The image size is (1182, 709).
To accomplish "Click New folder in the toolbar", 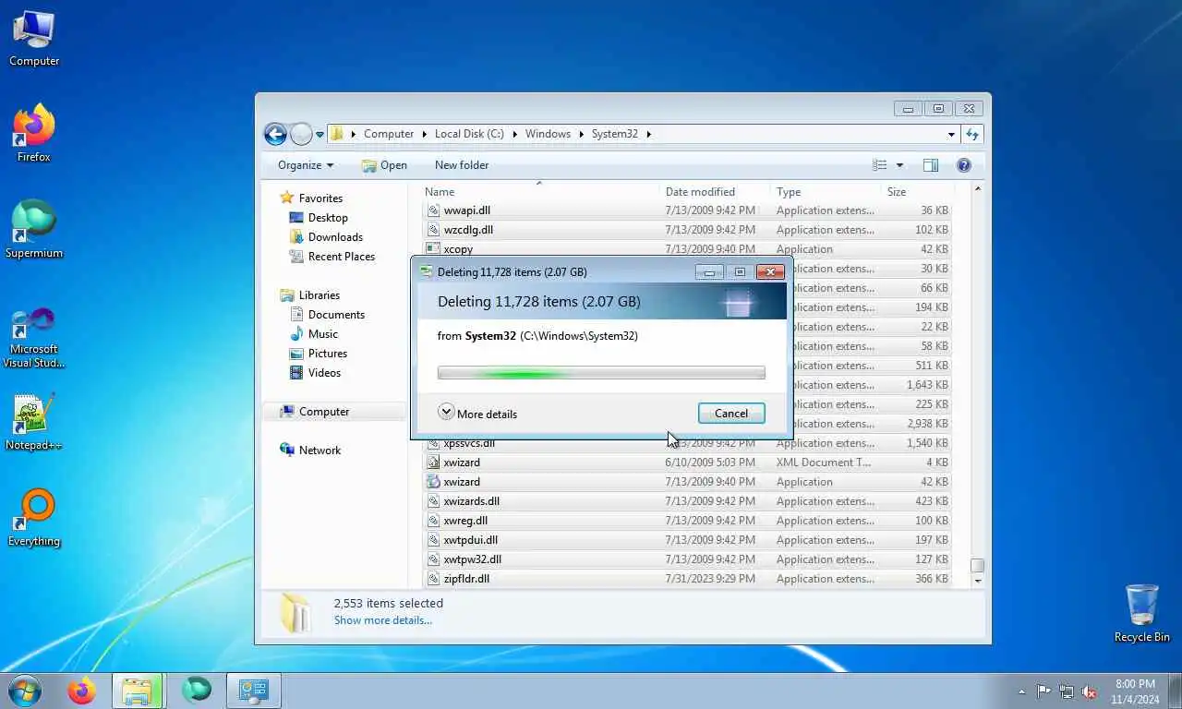I will tap(462, 165).
